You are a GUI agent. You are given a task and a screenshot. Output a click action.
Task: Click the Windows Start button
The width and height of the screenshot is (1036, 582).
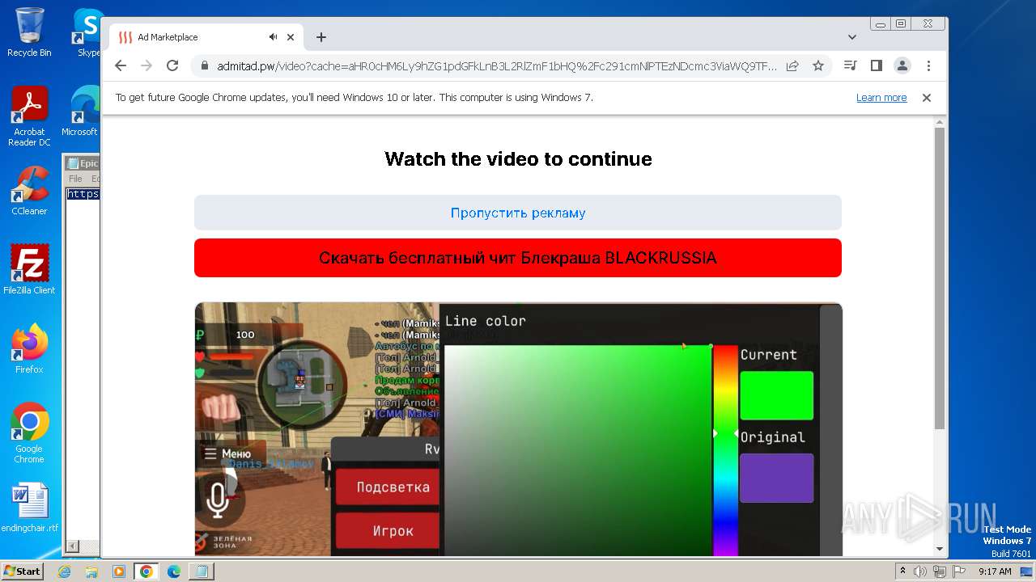(x=22, y=571)
